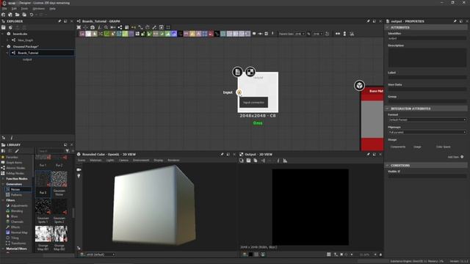Viewport: 470px width, 264px height.
Task: Collapse the Generators library category
Action: (x=3, y=184)
